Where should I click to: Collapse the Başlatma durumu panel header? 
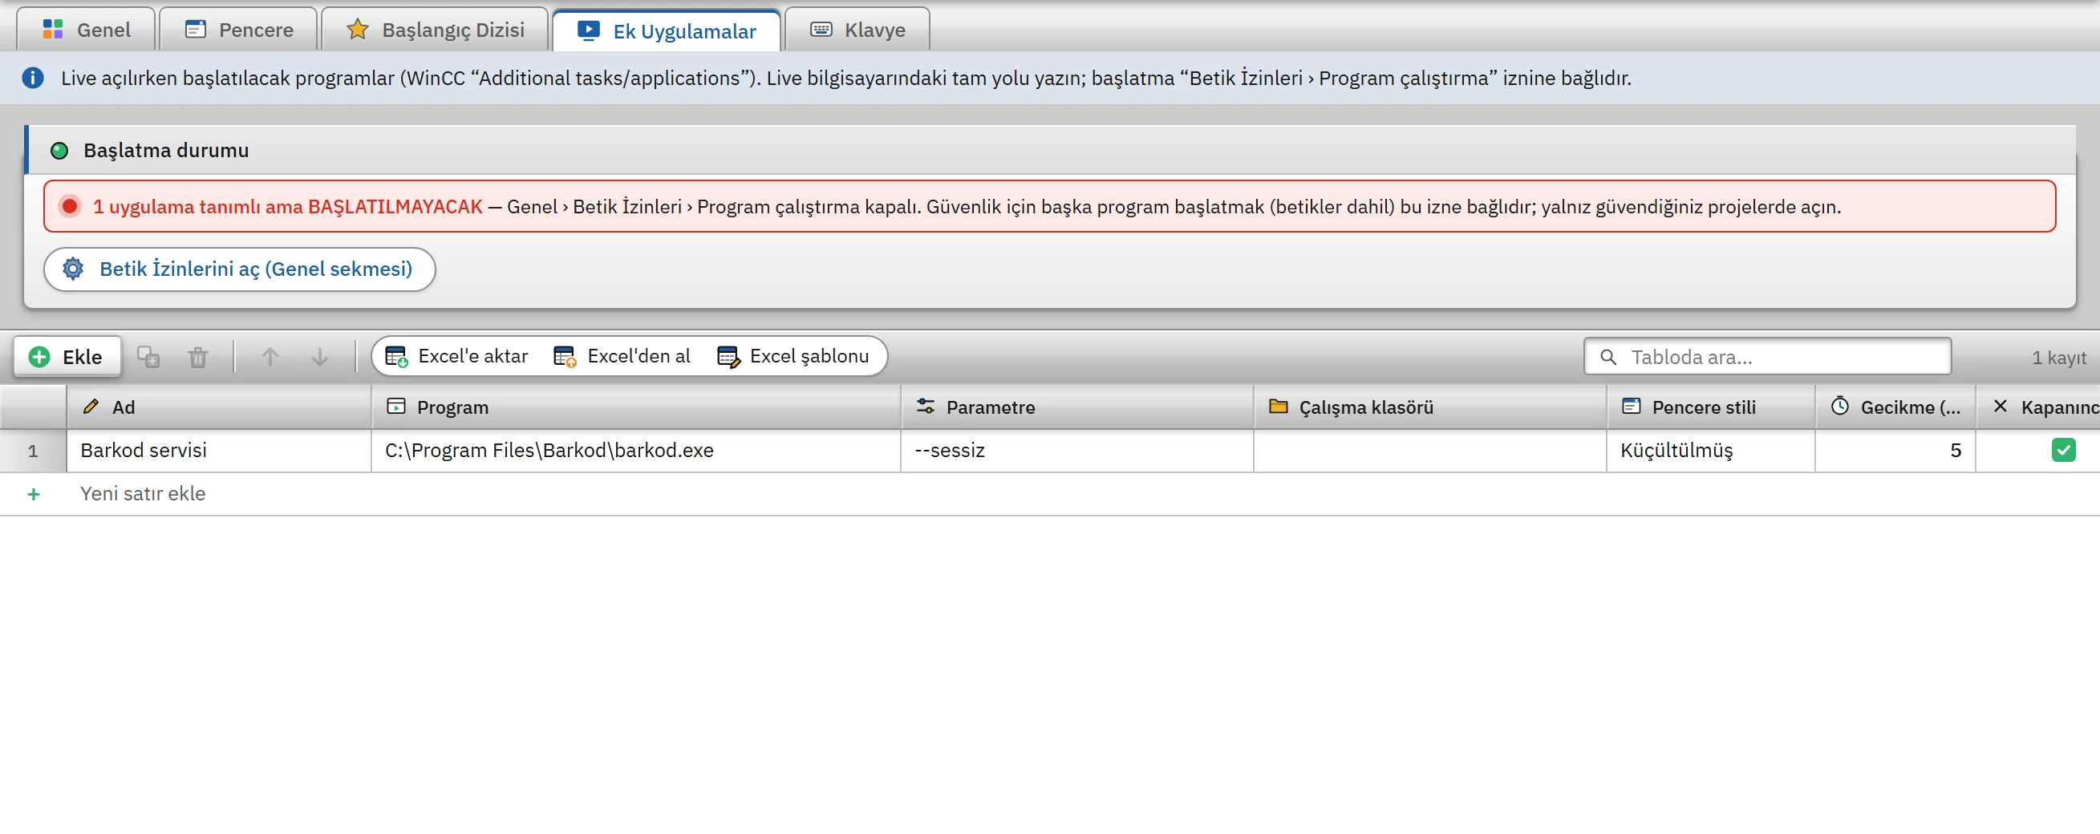point(1050,150)
